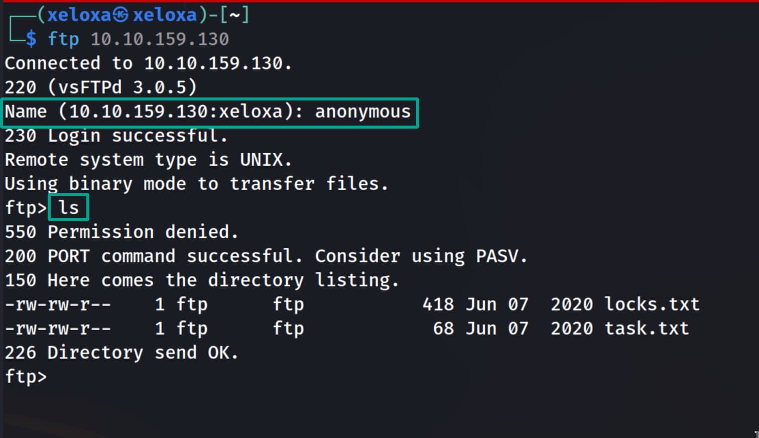Select the 550 Permission denied line

click(121, 232)
